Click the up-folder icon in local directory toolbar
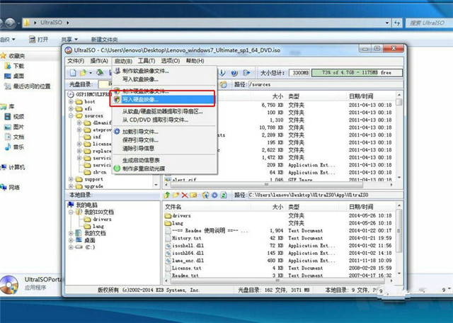The width and height of the screenshot is (453, 323). [168, 195]
